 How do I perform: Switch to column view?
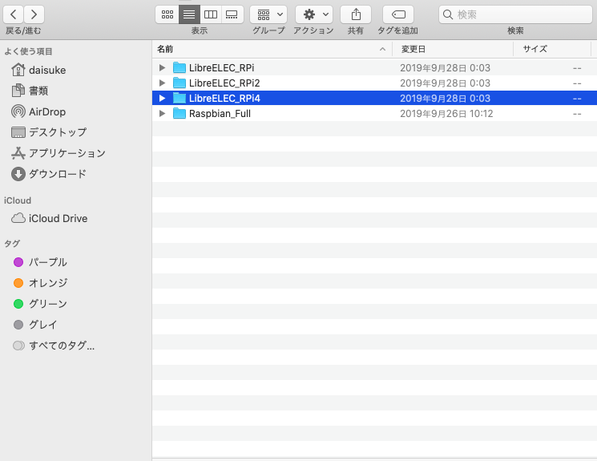[211, 14]
